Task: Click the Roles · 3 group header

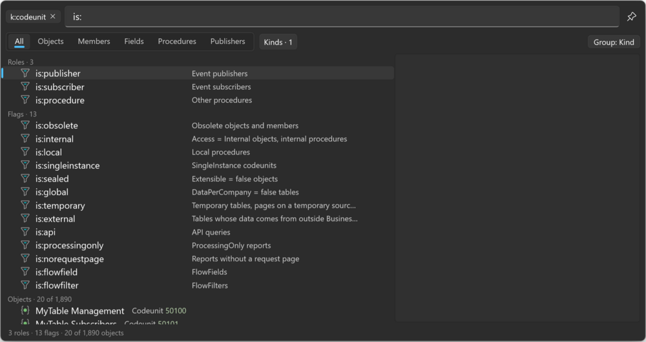Action: pyautogui.click(x=21, y=62)
